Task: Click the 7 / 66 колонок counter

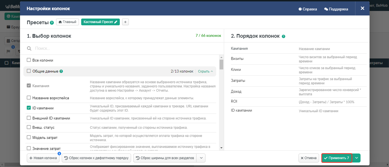Action: click(x=208, y=36)
